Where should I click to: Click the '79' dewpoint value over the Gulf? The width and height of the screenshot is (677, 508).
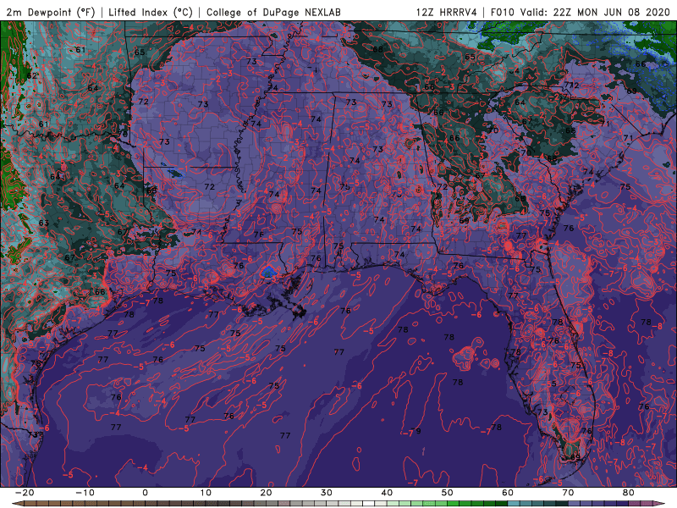tap(416, 431)
